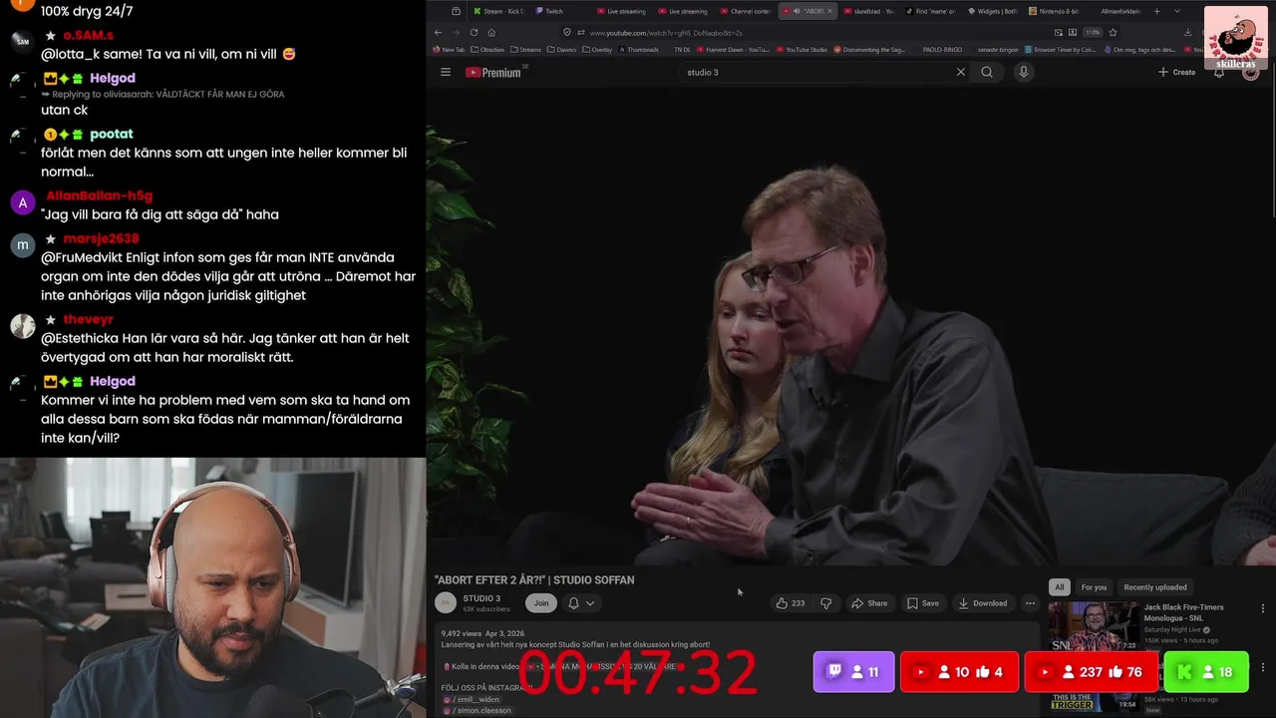Share the video
The image size is (1276, 718).
tap(869, 603)
